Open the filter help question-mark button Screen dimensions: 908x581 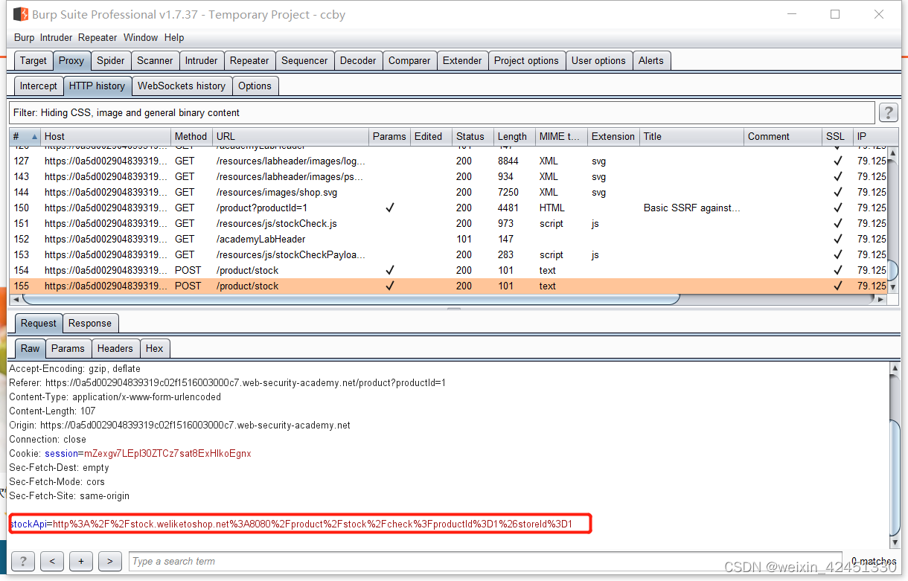coord(888,113)
